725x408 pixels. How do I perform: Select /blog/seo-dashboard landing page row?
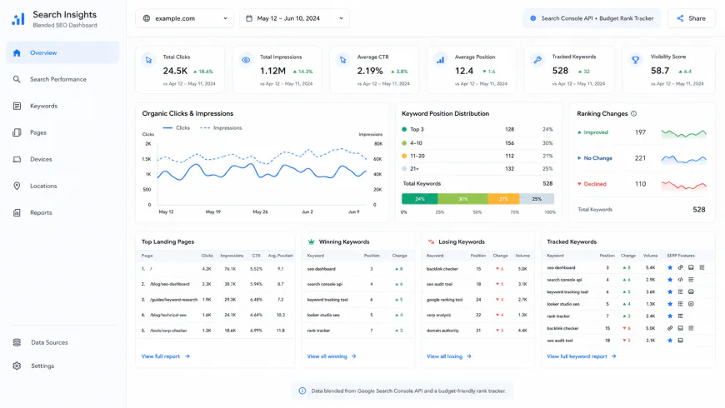pos(216,284)
